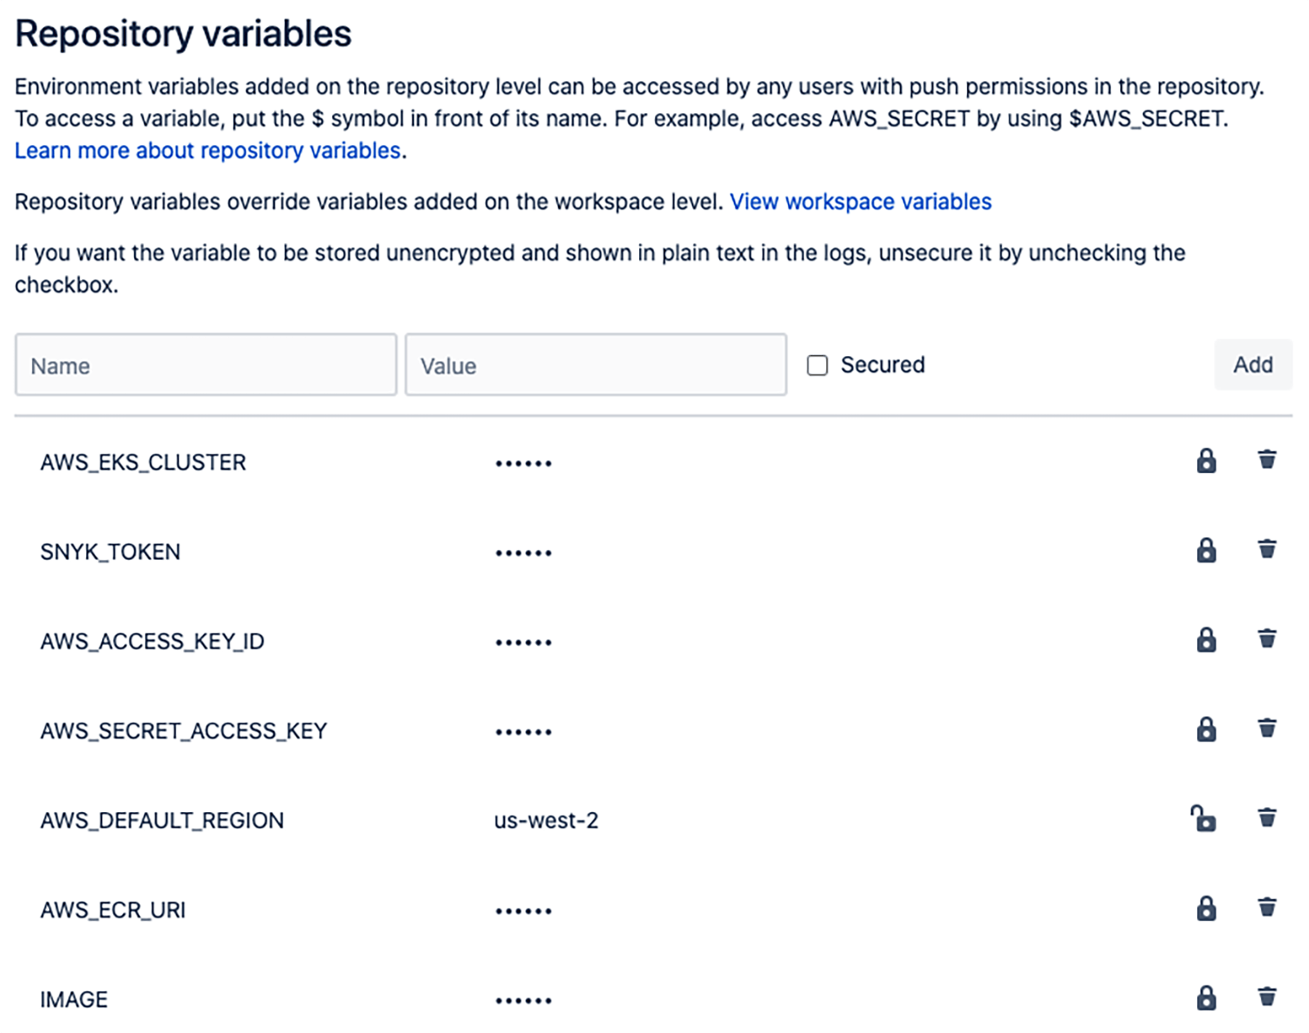
Task: Click the lock icon for IMAGE
Action: (x=1206, y=997)
